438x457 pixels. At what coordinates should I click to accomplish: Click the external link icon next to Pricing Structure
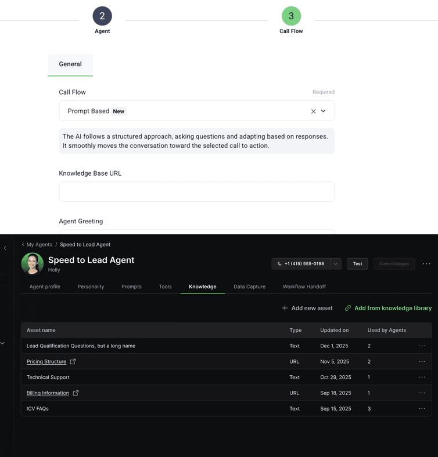click(73, 361)
